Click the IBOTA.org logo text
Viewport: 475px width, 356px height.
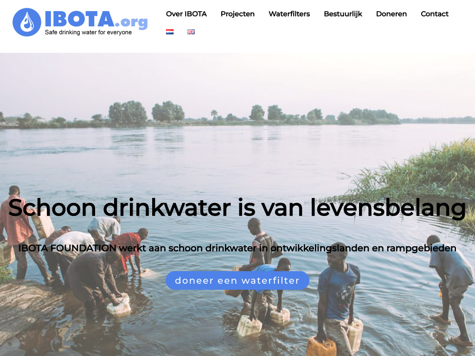point(96,19)
